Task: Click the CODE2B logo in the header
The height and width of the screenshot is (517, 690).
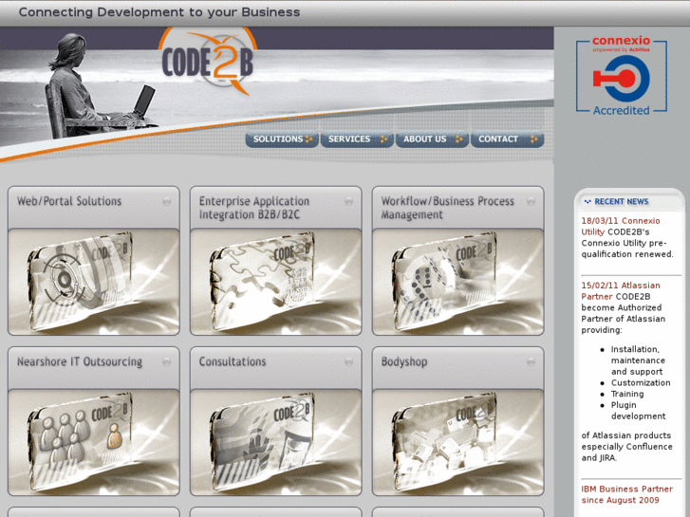Action: point(207,61)
